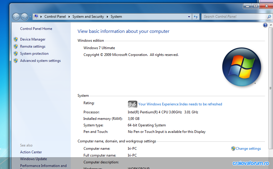Click the Forward navigation arrow

click(x=24, y=17)
